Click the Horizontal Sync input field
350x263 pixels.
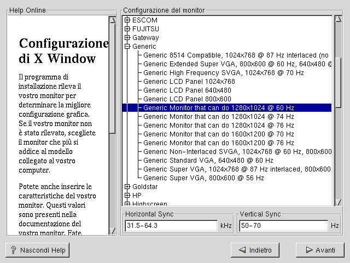pos(171,226)
